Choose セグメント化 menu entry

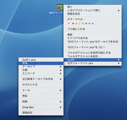coord(41,85)
